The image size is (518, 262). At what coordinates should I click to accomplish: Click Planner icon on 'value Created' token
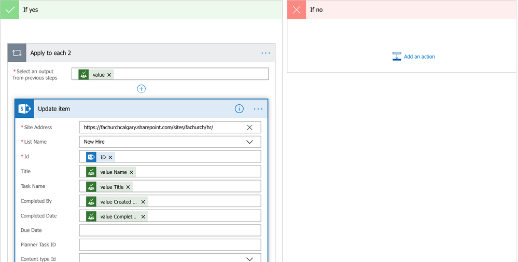91,201
